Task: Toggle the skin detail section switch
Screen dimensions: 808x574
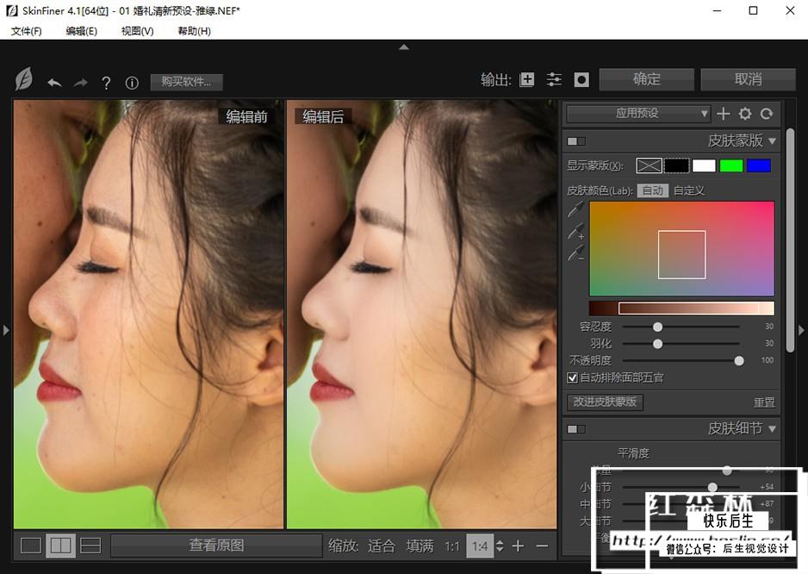Action: 575,428
